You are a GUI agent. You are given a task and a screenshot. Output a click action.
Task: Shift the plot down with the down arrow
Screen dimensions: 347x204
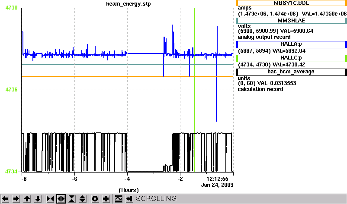click(x=38, y=199)
